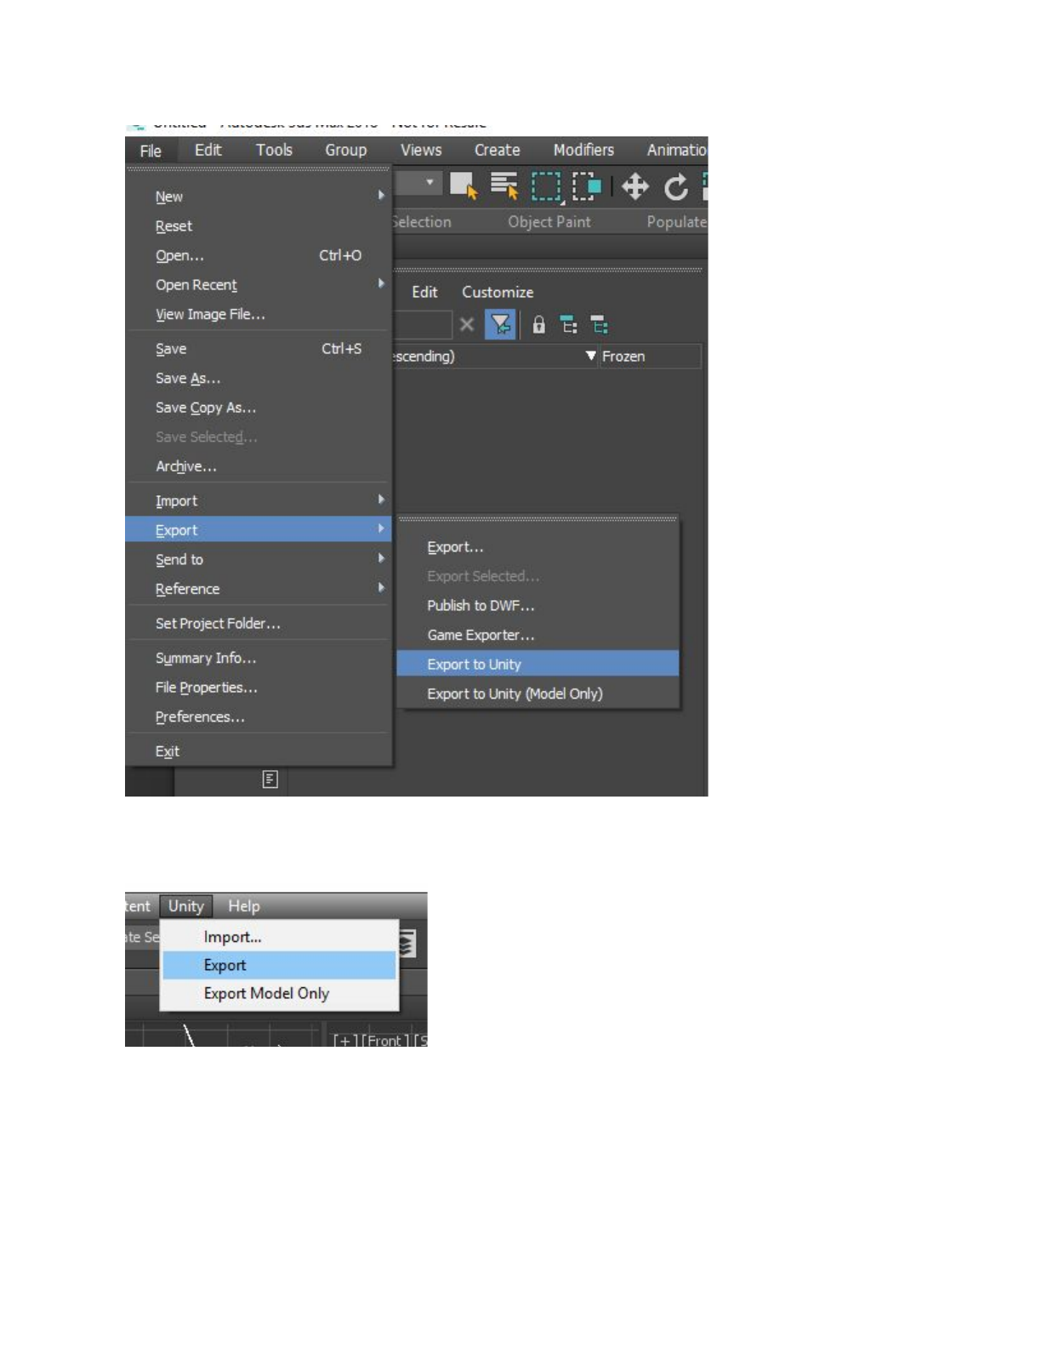Expand the Send to submenu

(259, 559)
